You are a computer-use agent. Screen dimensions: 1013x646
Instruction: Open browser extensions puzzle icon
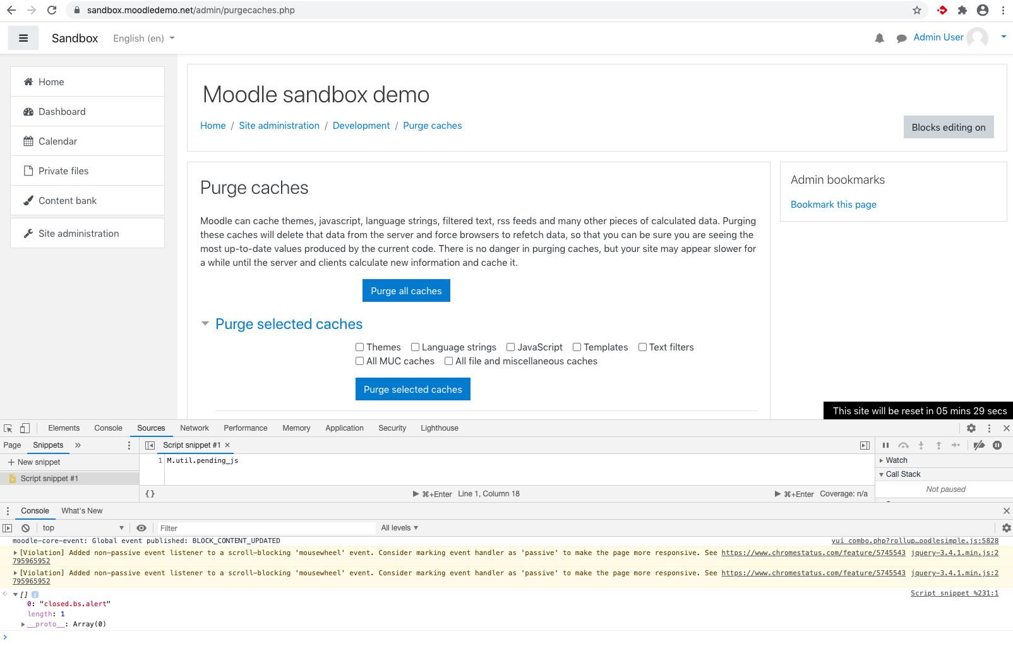point(962,10)
